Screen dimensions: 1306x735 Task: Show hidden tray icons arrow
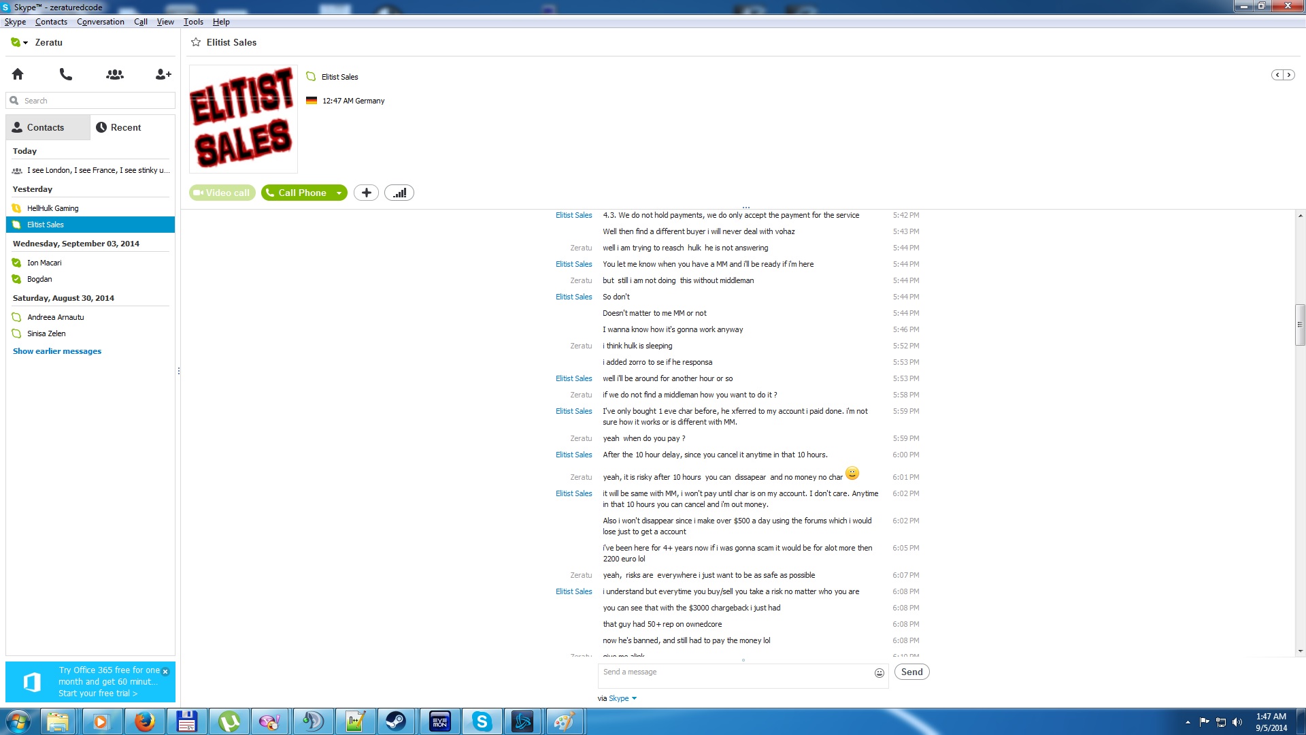[1188, 722]
